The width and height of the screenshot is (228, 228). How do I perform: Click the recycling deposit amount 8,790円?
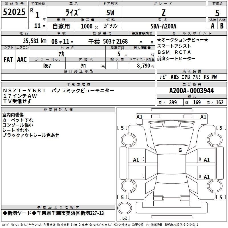144,66
